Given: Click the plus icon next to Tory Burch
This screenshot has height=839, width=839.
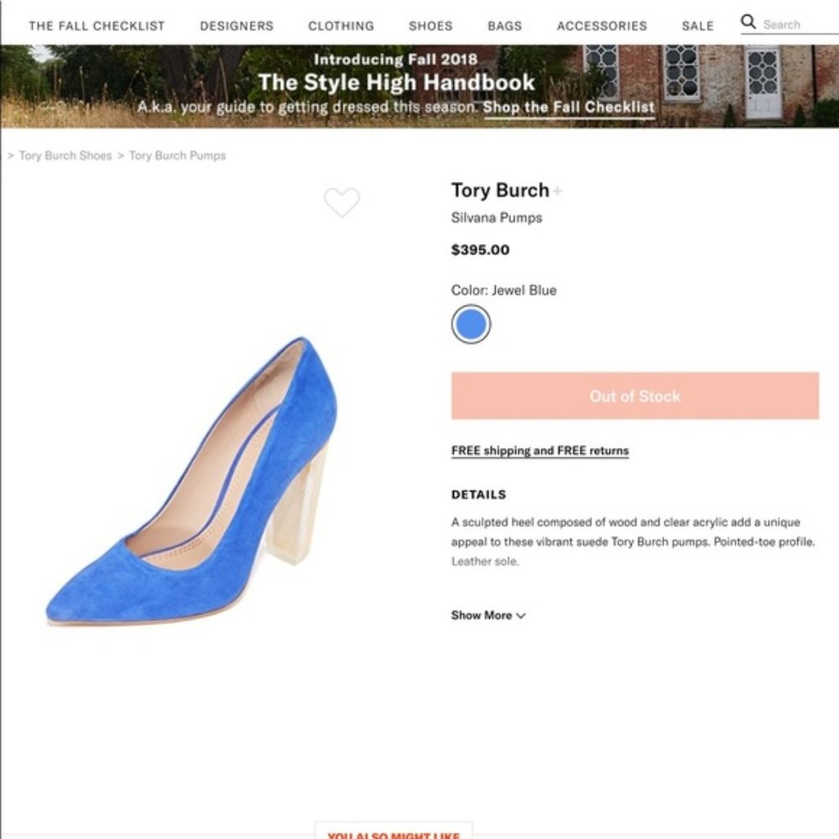Looking at the screenshot, I should [558, 190].
